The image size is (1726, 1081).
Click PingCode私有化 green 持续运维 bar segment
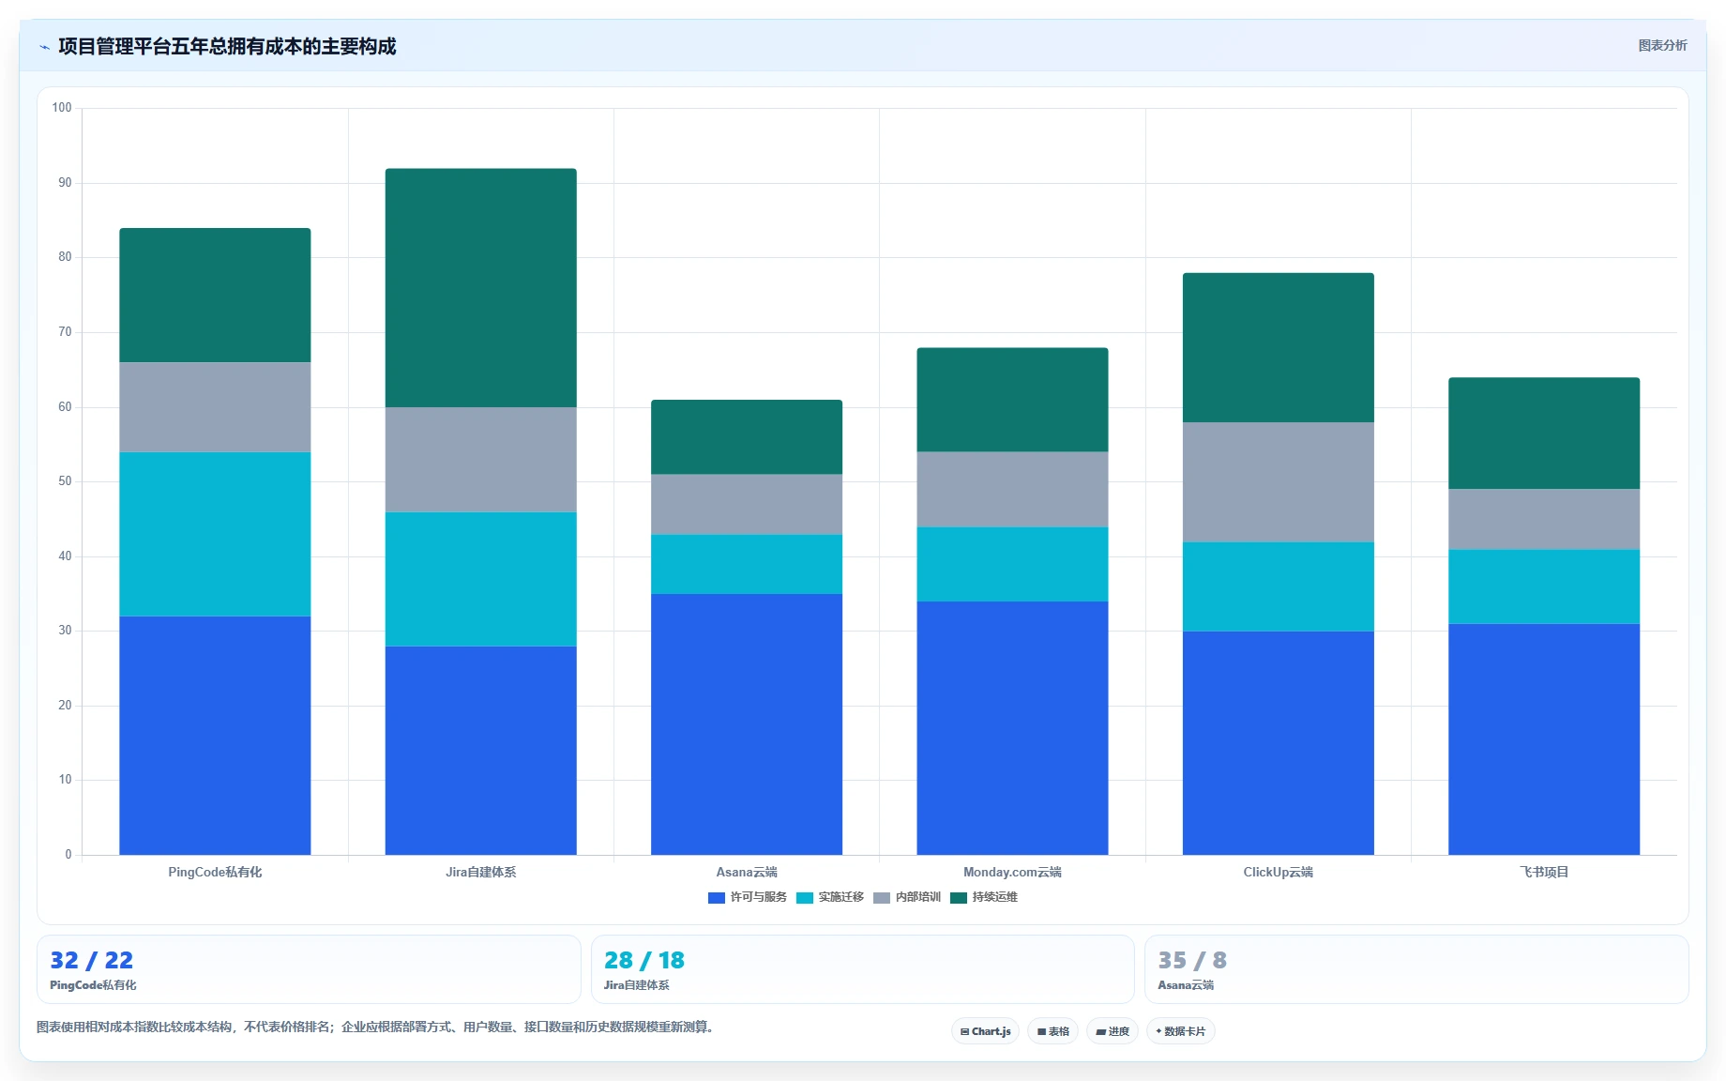[x=215, y=296]
